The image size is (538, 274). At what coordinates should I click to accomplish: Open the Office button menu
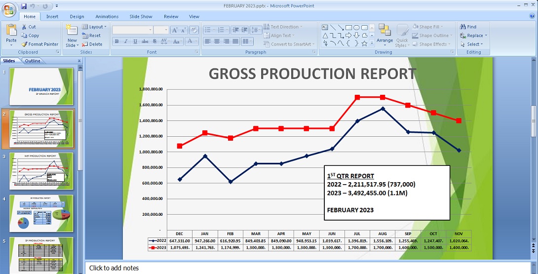coord(8,9)
